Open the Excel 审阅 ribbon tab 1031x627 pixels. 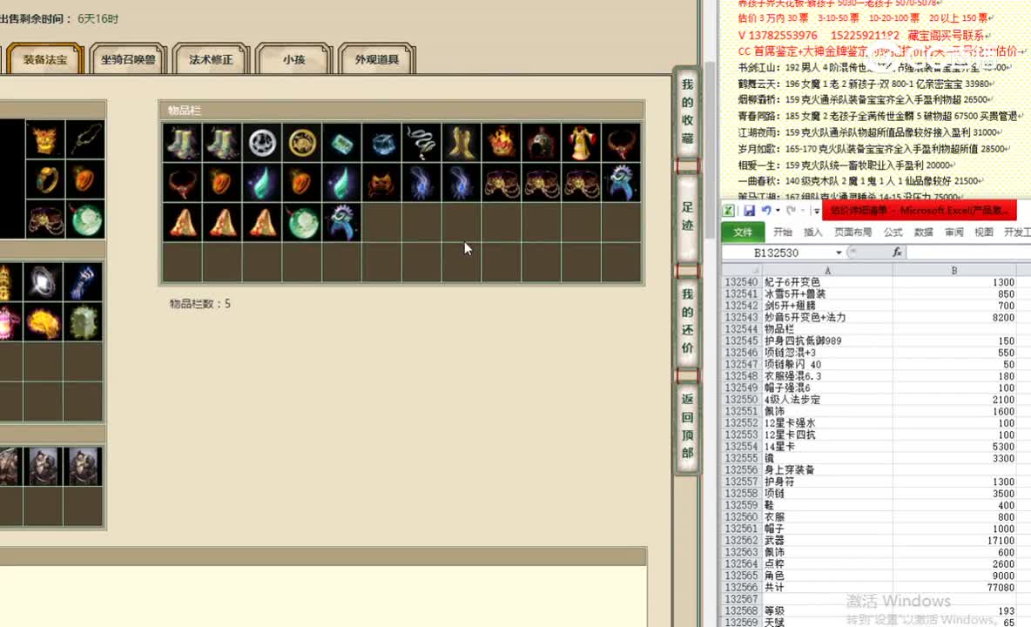[954, 232]
